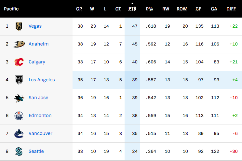Sort table by DIFF column header
Viewport: 242px width, 161px height.
231,9
